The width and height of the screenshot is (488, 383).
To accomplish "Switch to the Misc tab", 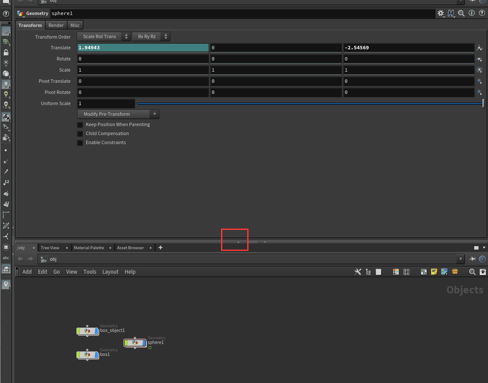I will click(75, 25).
